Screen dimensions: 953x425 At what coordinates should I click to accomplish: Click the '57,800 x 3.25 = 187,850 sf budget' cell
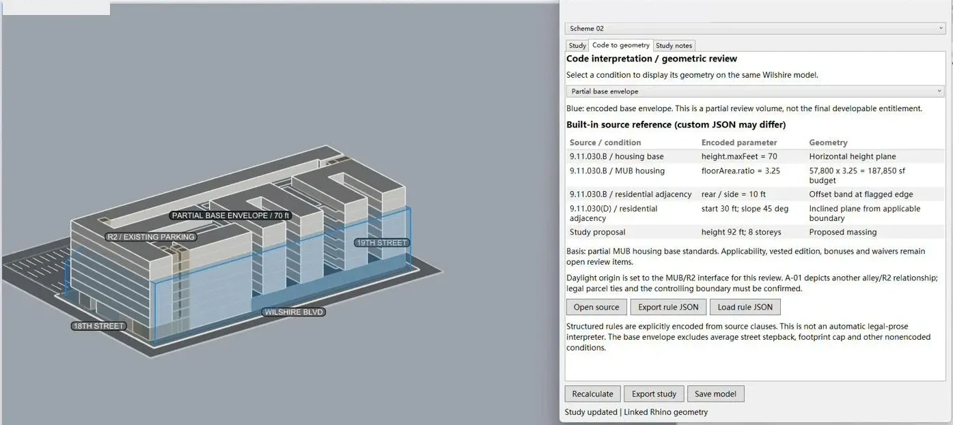pos(857,175)
